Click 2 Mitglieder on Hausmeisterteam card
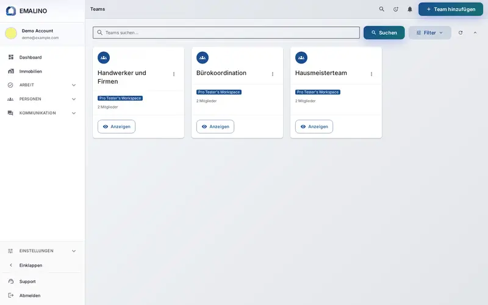This screenshot has height=305, width=488. click(x=306, y=101)
